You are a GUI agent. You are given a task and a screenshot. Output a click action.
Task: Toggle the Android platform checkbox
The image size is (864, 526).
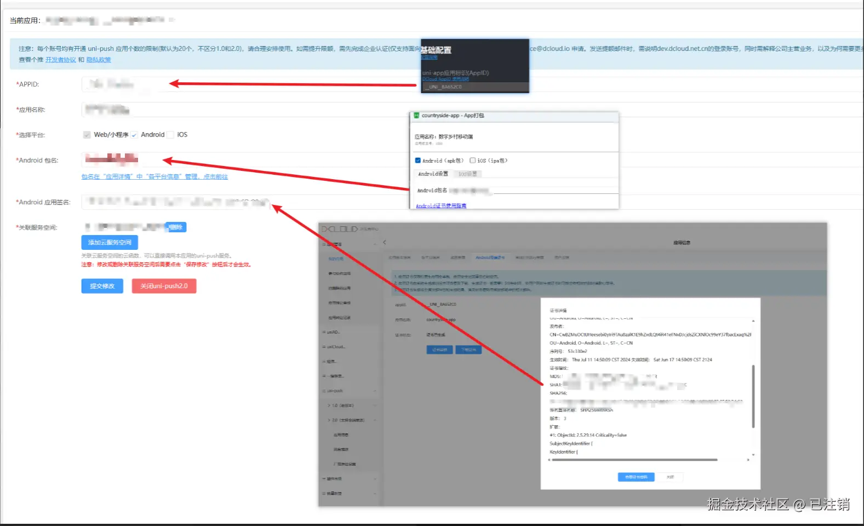[134, 135]
